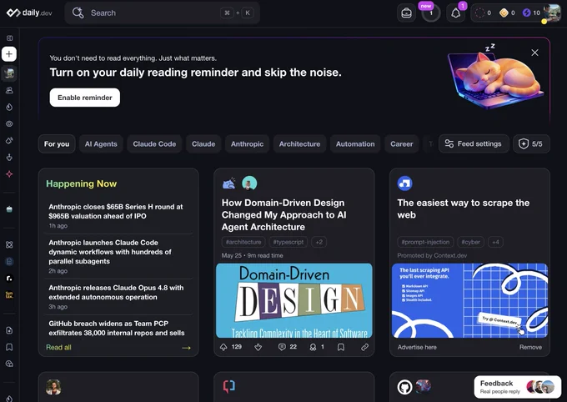Downvote the Domain-Driven Design post
567x402 pixels.
coord(258,347)
